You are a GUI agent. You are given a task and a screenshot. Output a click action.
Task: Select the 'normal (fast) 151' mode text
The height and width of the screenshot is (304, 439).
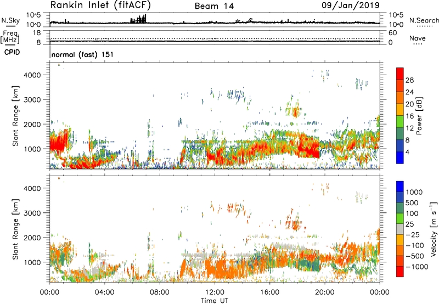coord(83,54)
